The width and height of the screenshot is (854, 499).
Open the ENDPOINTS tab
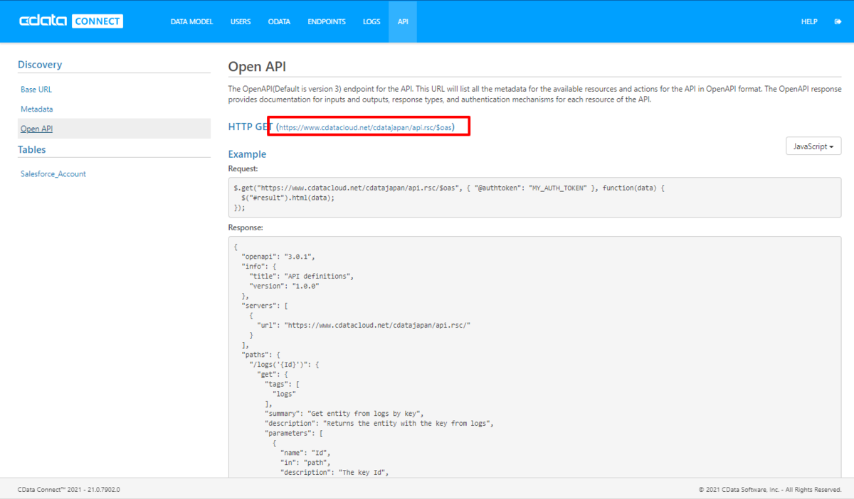327,21
